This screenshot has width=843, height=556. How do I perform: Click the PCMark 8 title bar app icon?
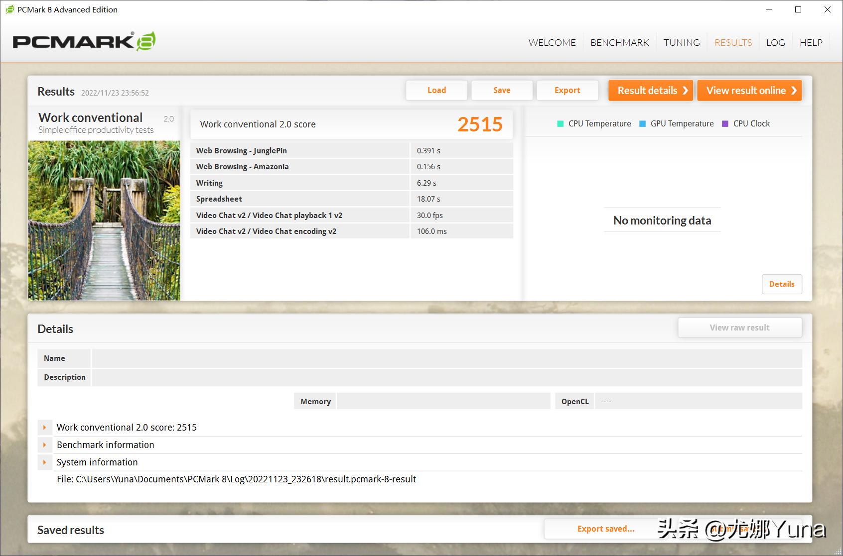tap(9, 9)
